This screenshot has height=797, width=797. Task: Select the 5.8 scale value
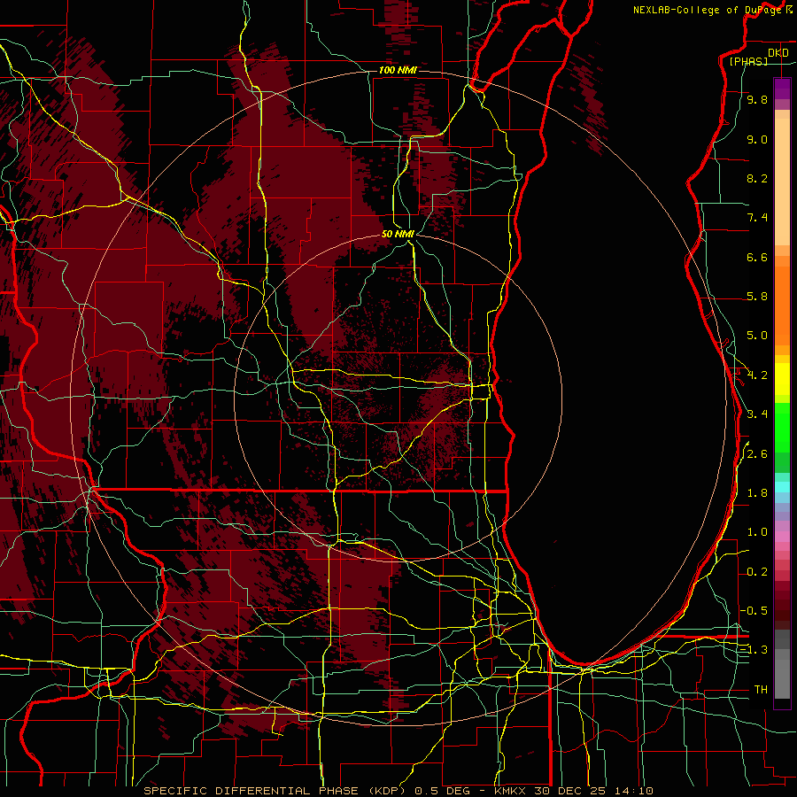tap(757, 297)
